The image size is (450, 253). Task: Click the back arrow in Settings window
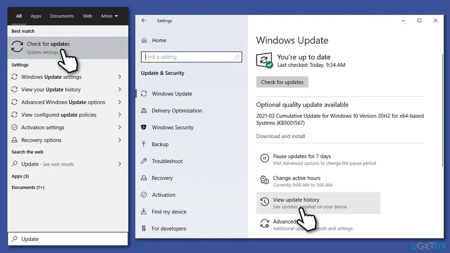tap(144, 21)
